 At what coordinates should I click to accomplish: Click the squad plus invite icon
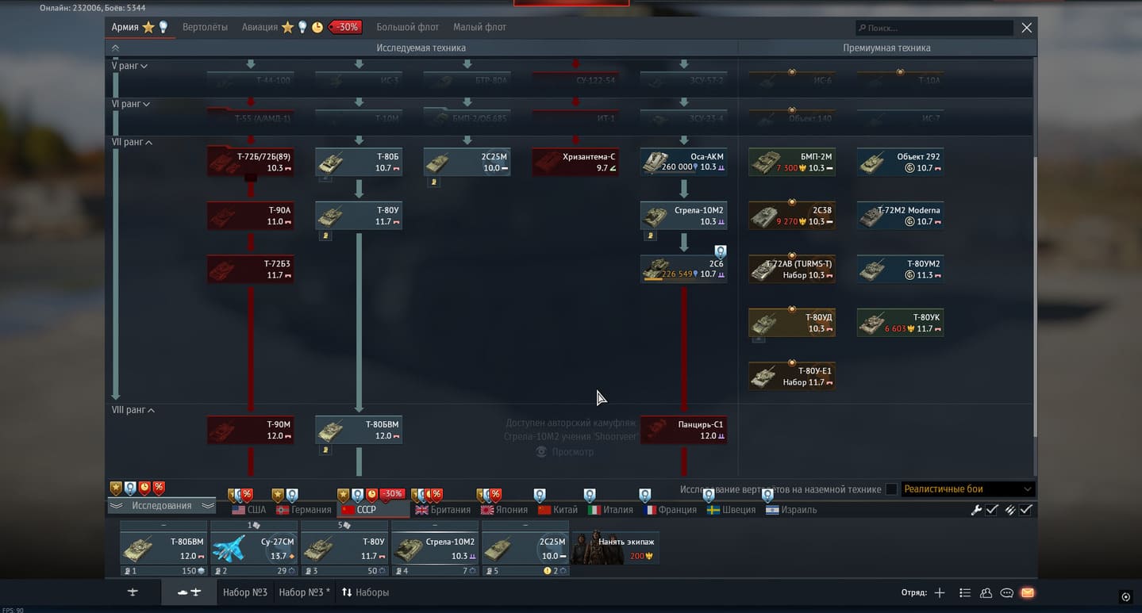pos(940,593)
